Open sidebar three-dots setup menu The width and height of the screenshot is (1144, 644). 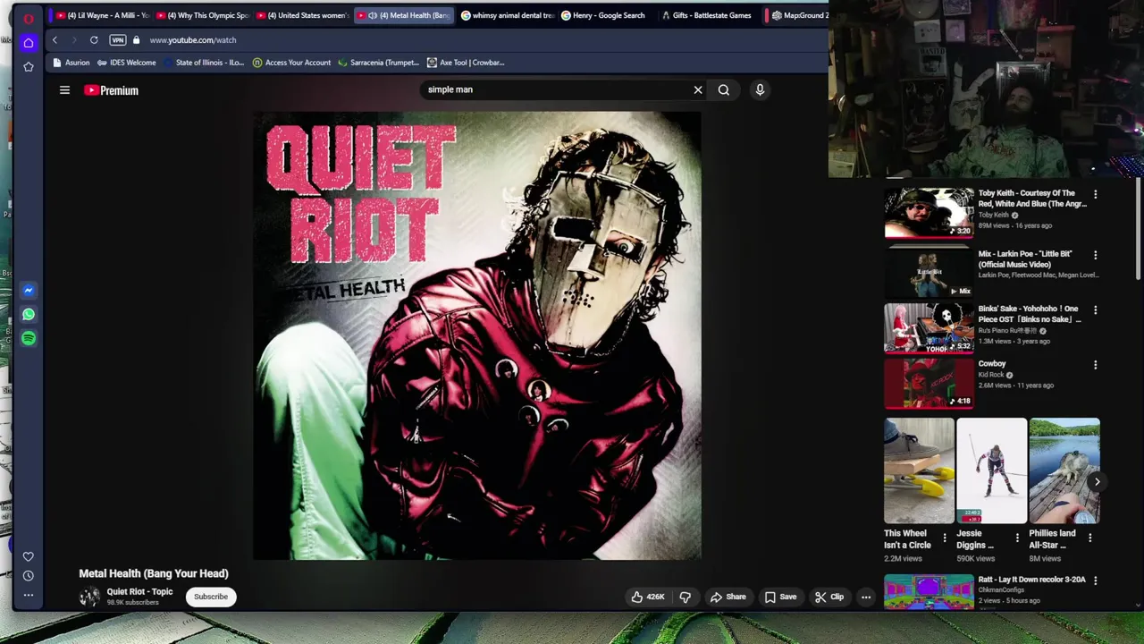pos(29,595)
